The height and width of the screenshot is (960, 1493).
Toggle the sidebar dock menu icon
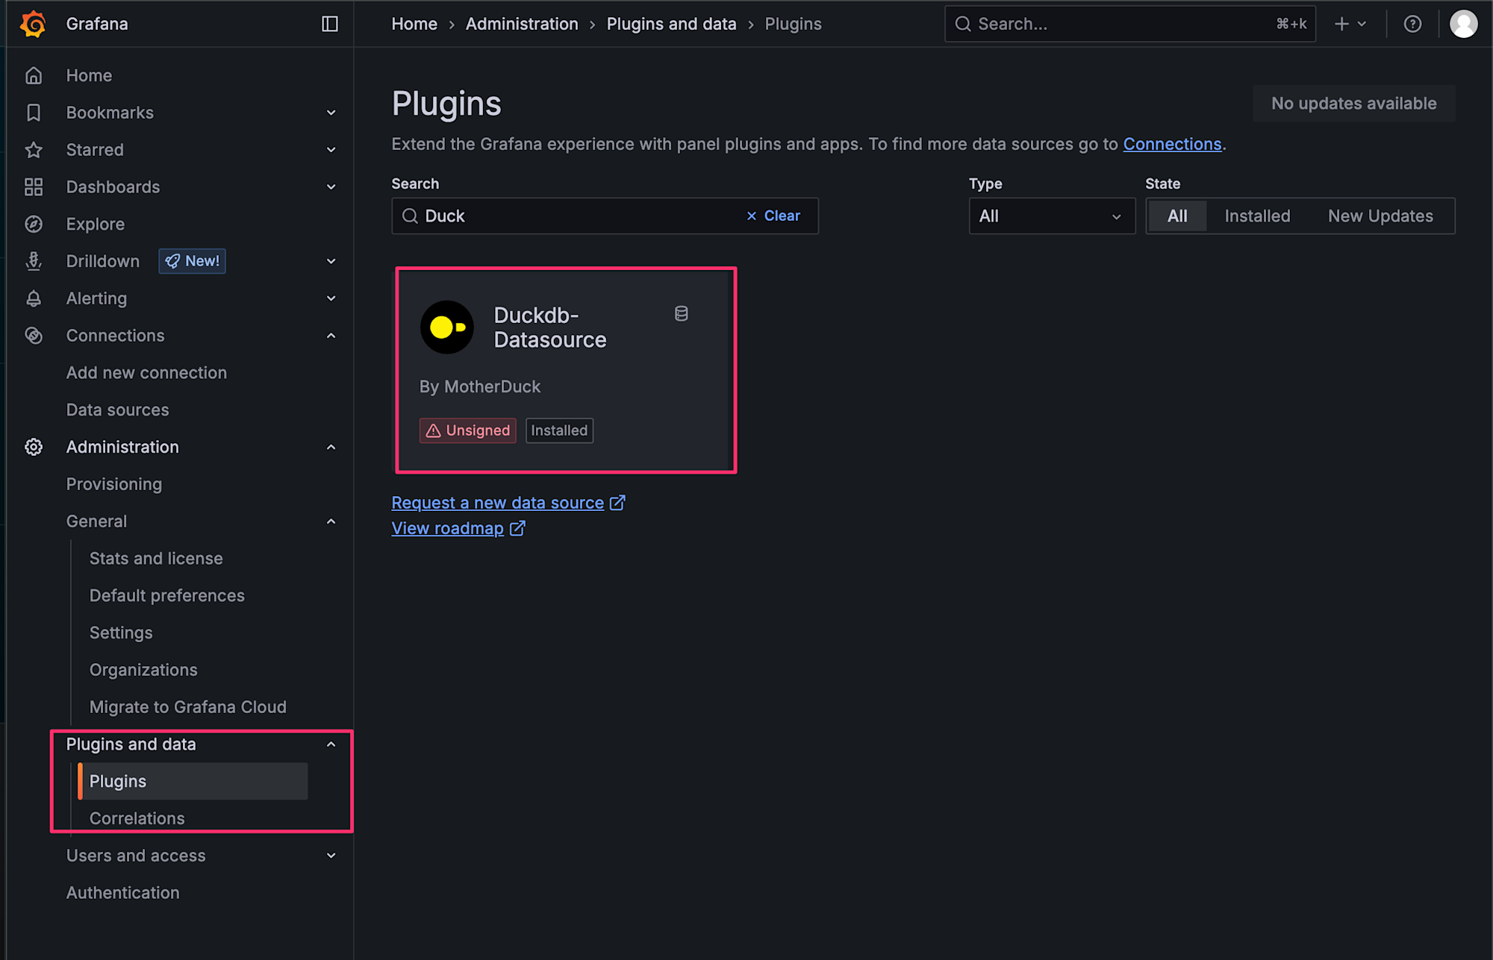pyautogui.click(x=330, y=24)
